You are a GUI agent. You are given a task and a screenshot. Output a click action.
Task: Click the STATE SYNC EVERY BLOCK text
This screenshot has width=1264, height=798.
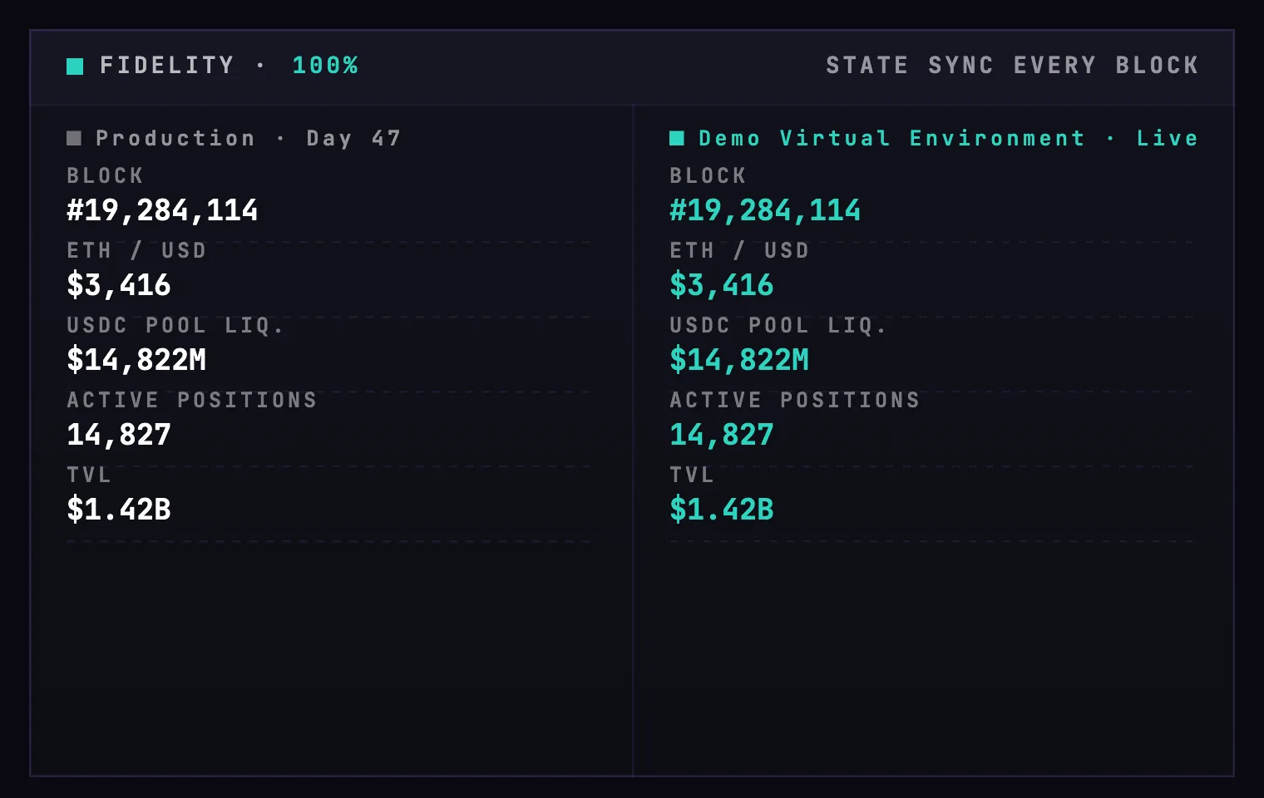[1012, 66]
